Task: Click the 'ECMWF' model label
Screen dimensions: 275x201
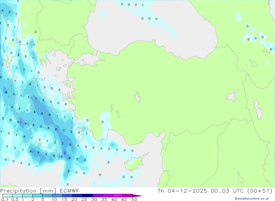Action: pyautogui.click(x=70, y=191)
